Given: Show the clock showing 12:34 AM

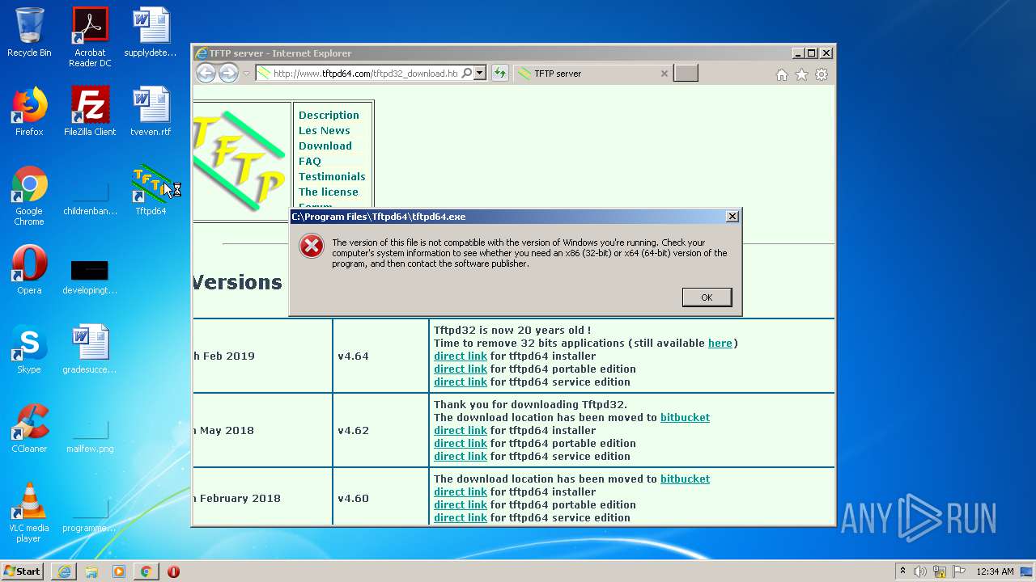Looking at the screenshot, I should (x=995, y=571).
